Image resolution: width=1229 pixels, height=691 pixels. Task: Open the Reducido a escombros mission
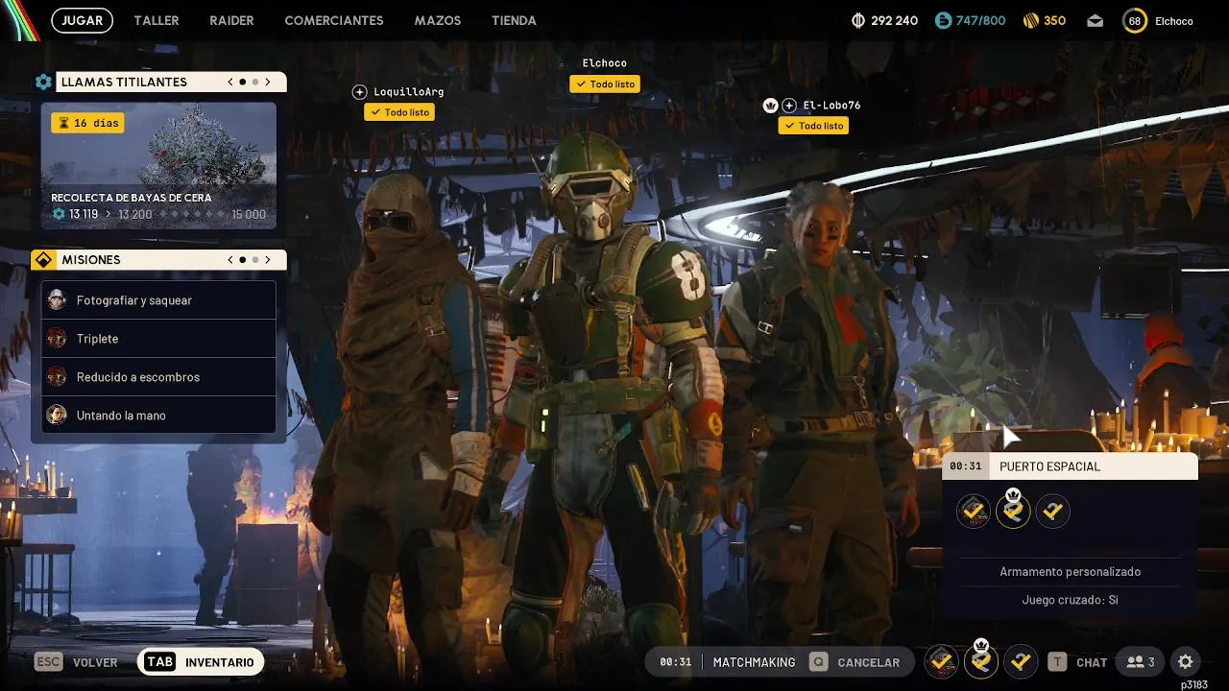coord(158,377)
